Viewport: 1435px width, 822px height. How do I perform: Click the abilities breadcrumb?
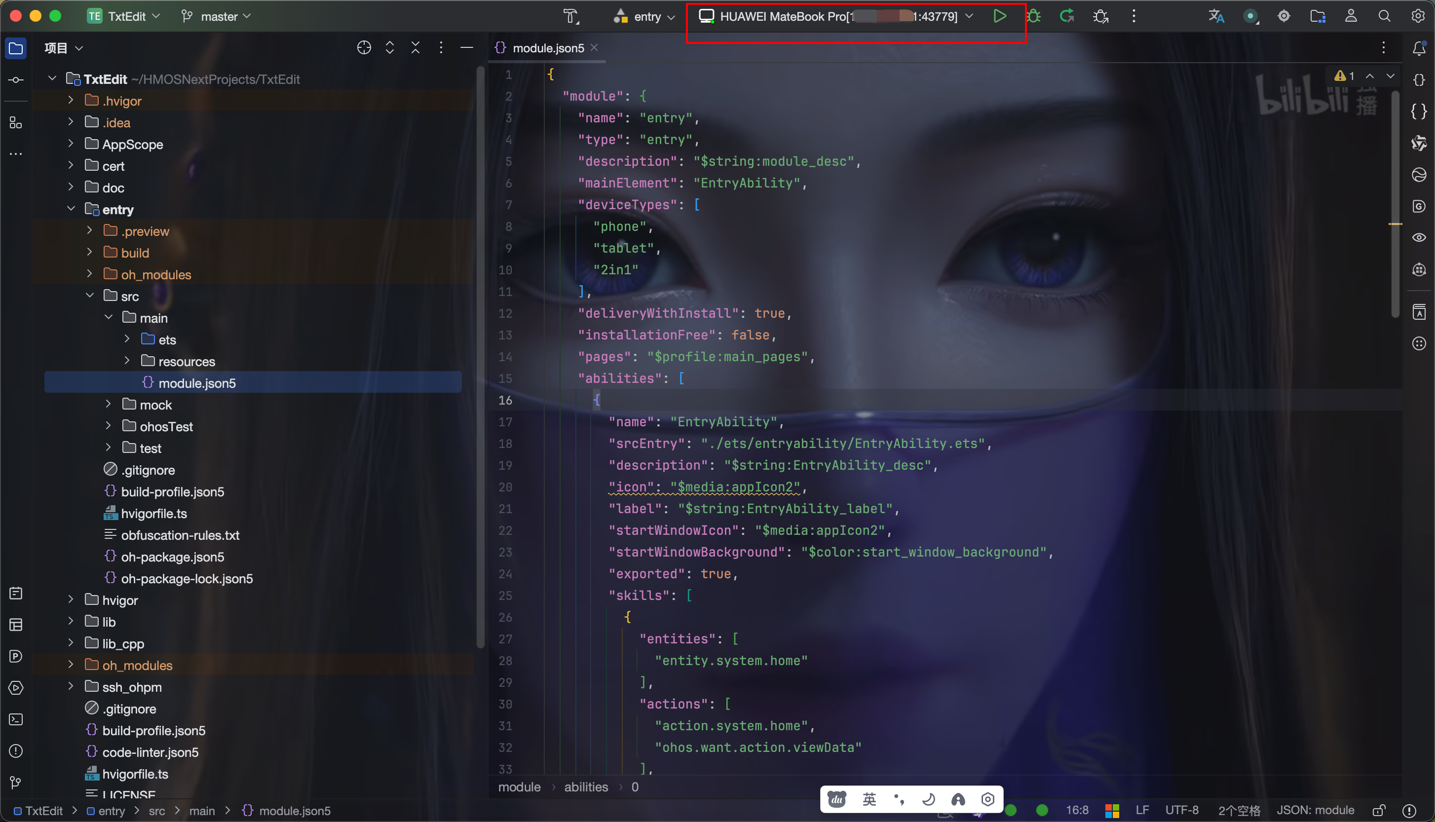coord(586,787)
